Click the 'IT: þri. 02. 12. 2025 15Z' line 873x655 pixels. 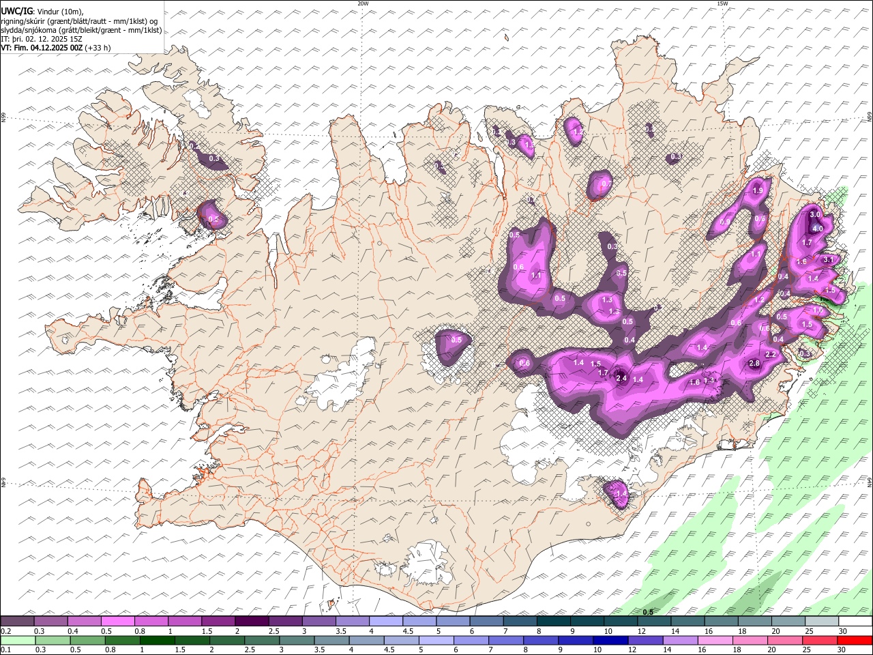point(42,39)
